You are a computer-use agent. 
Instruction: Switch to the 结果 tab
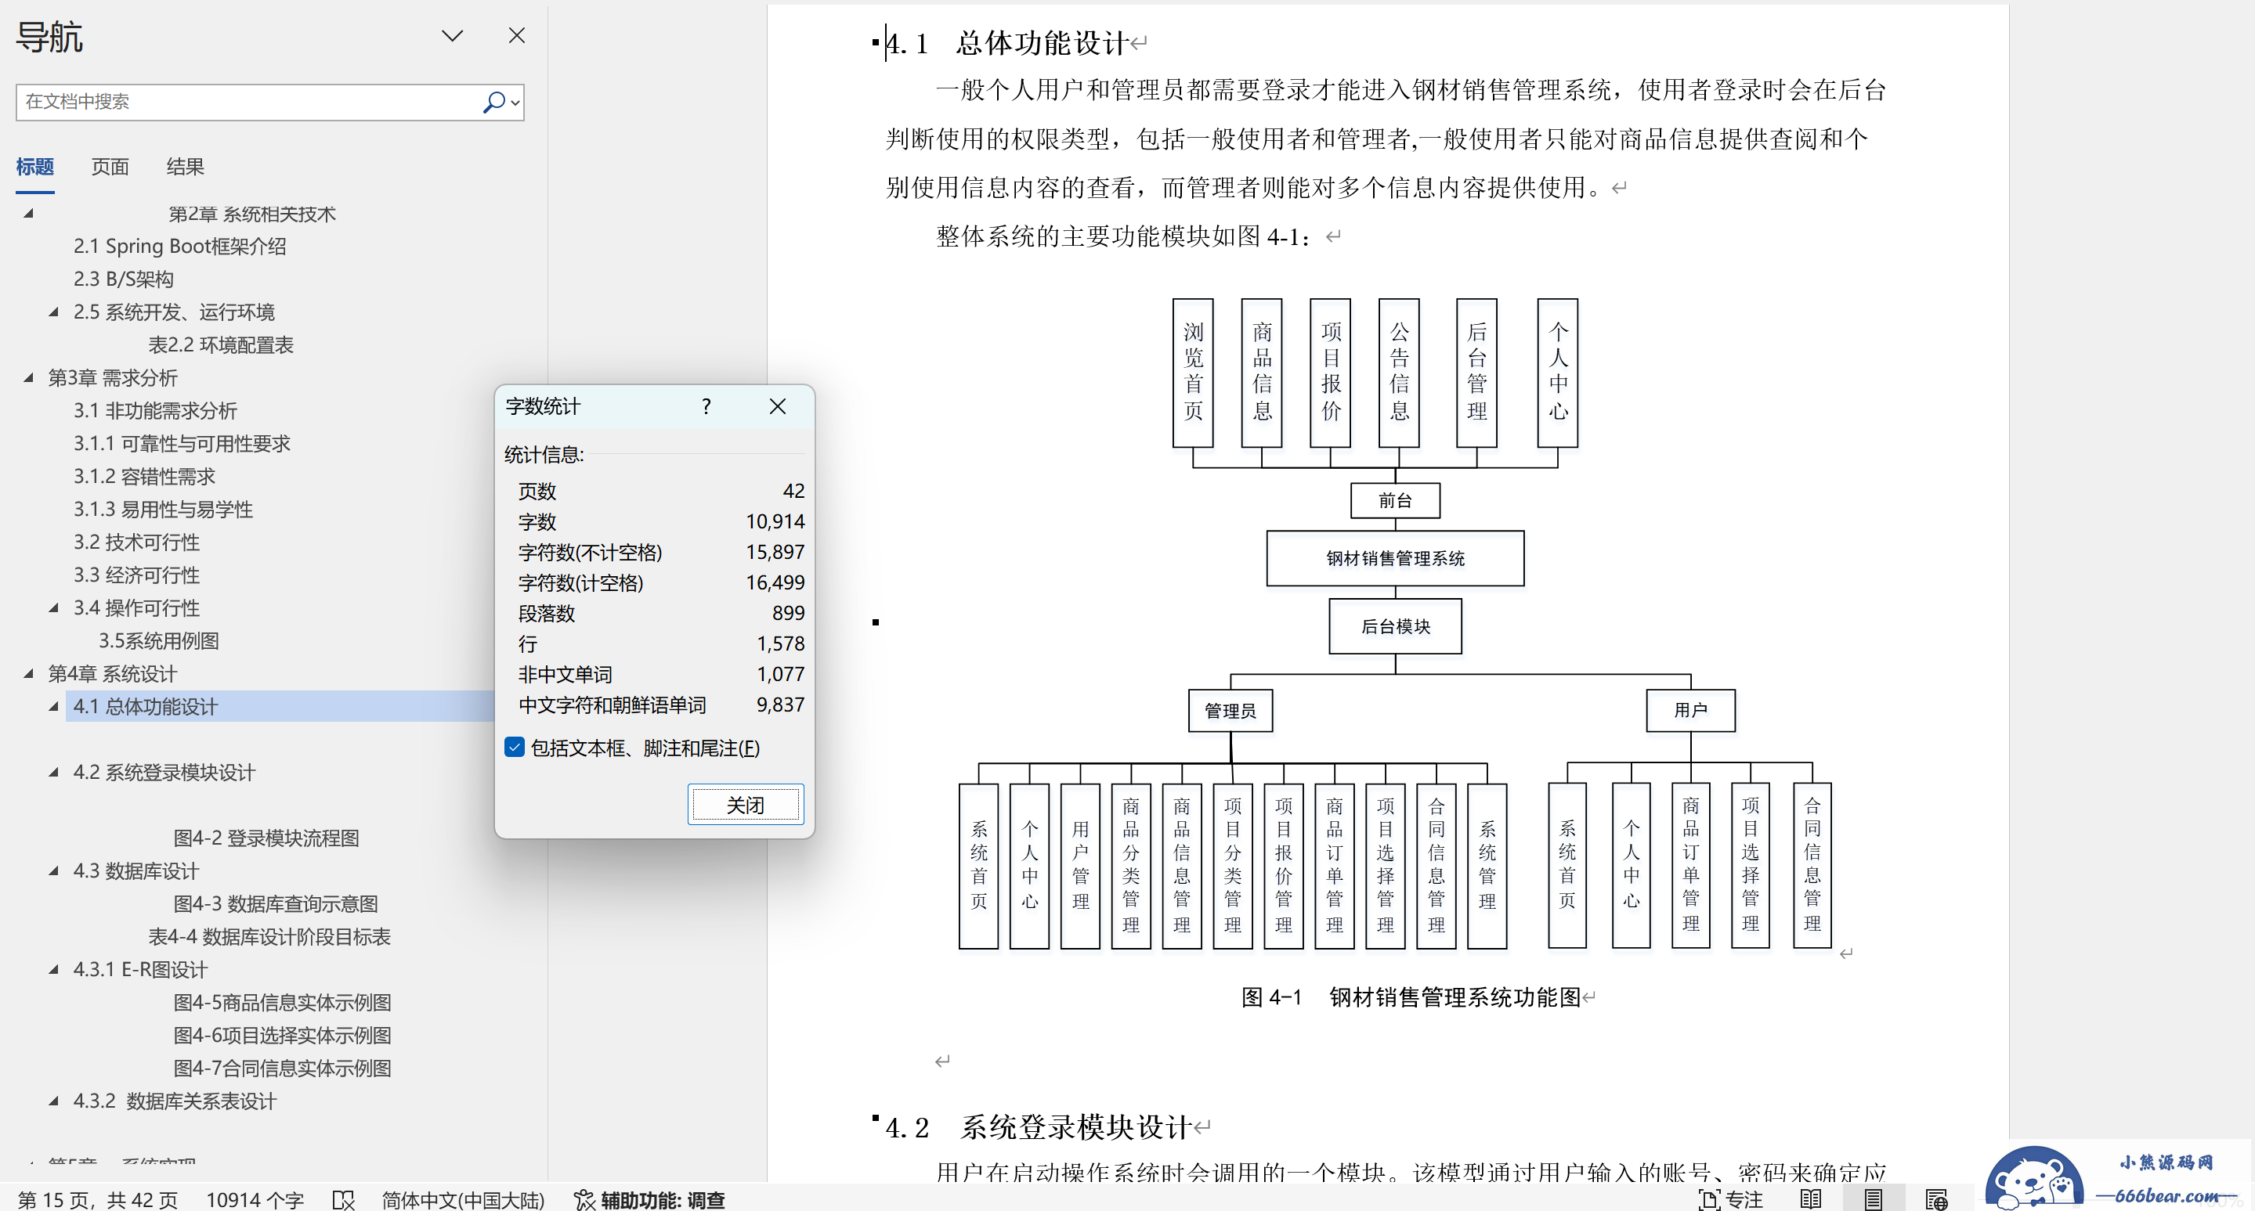[x=186, y=166]
